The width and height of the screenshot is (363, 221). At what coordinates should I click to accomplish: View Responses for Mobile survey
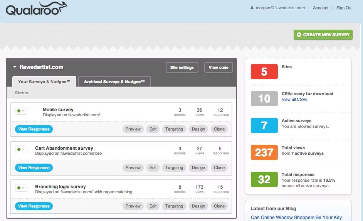(x=34, y=129)
